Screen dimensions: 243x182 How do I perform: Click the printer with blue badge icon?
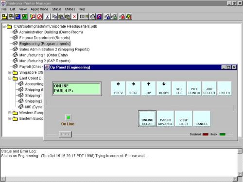tap(107, 17)
